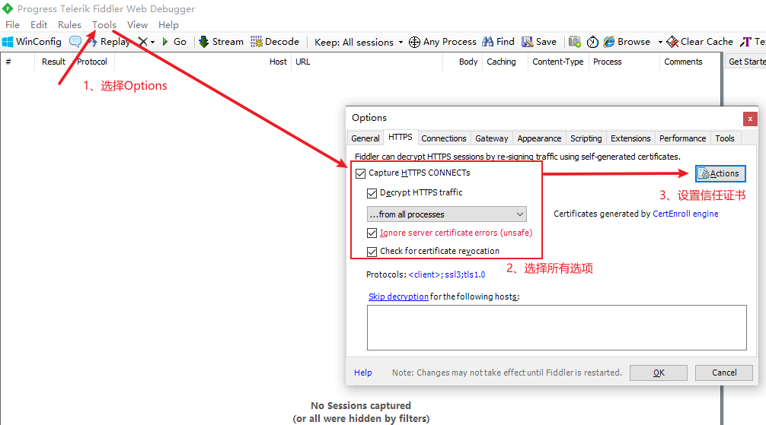Click the Cancel button
This screenshot has height=425, width=766.
tap(723, 373)
